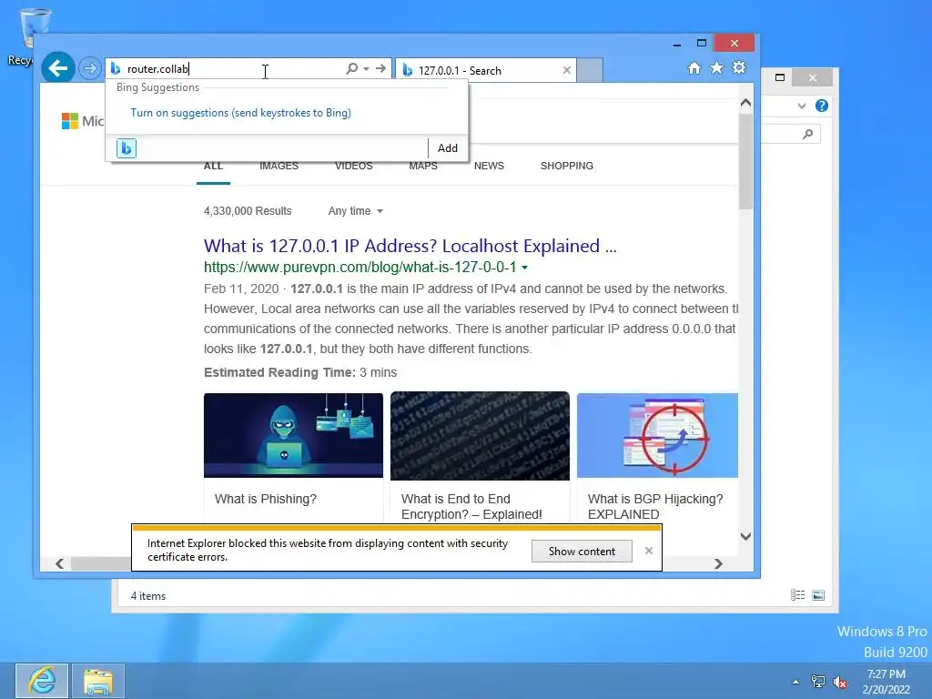Expand the purevpn URL dropdown arrow
Image resolution: width=932 pixels, height=699 pixels.
point(525,268)
